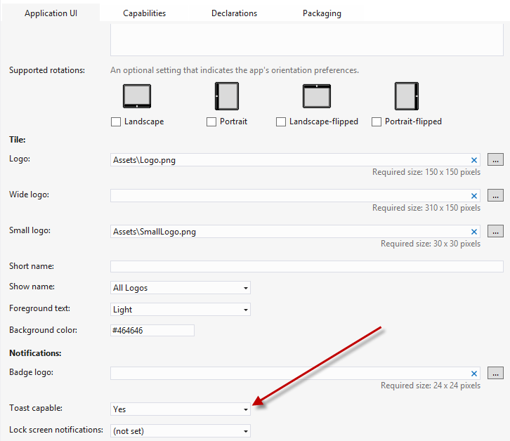Viewport: 510px width, 441px height.
Task: Click the Short name text field
Action: [x=306, y=266]
